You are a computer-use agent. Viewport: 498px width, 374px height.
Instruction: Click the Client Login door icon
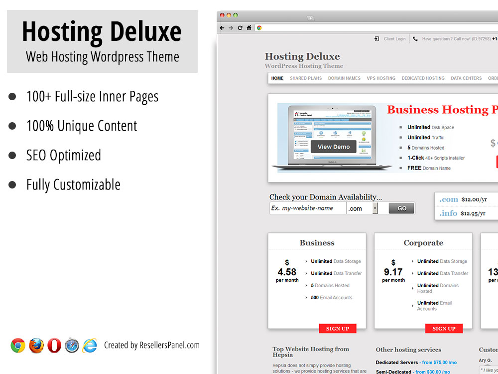376,39
